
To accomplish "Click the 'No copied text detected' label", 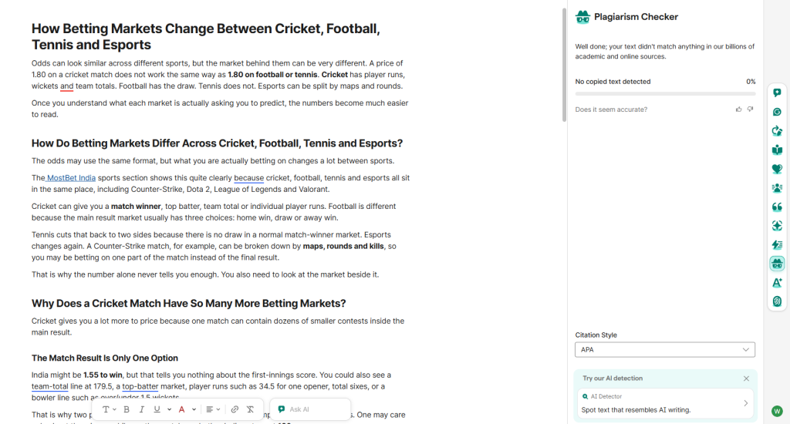I will click(613, 82).
